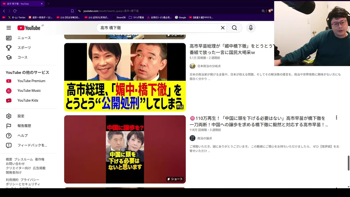Screen dimensions: 350x197
Task: Open the zoom magnifier in address bar
Action: coord(263,11)
